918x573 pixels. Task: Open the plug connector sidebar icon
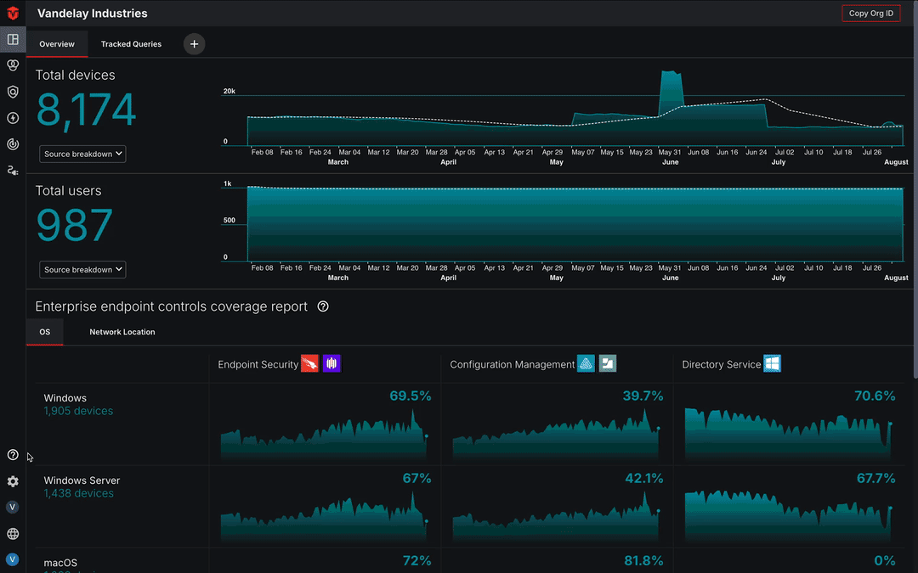tap(13, 170)
